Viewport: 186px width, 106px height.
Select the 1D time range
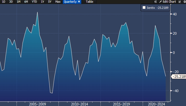point(3,2)
